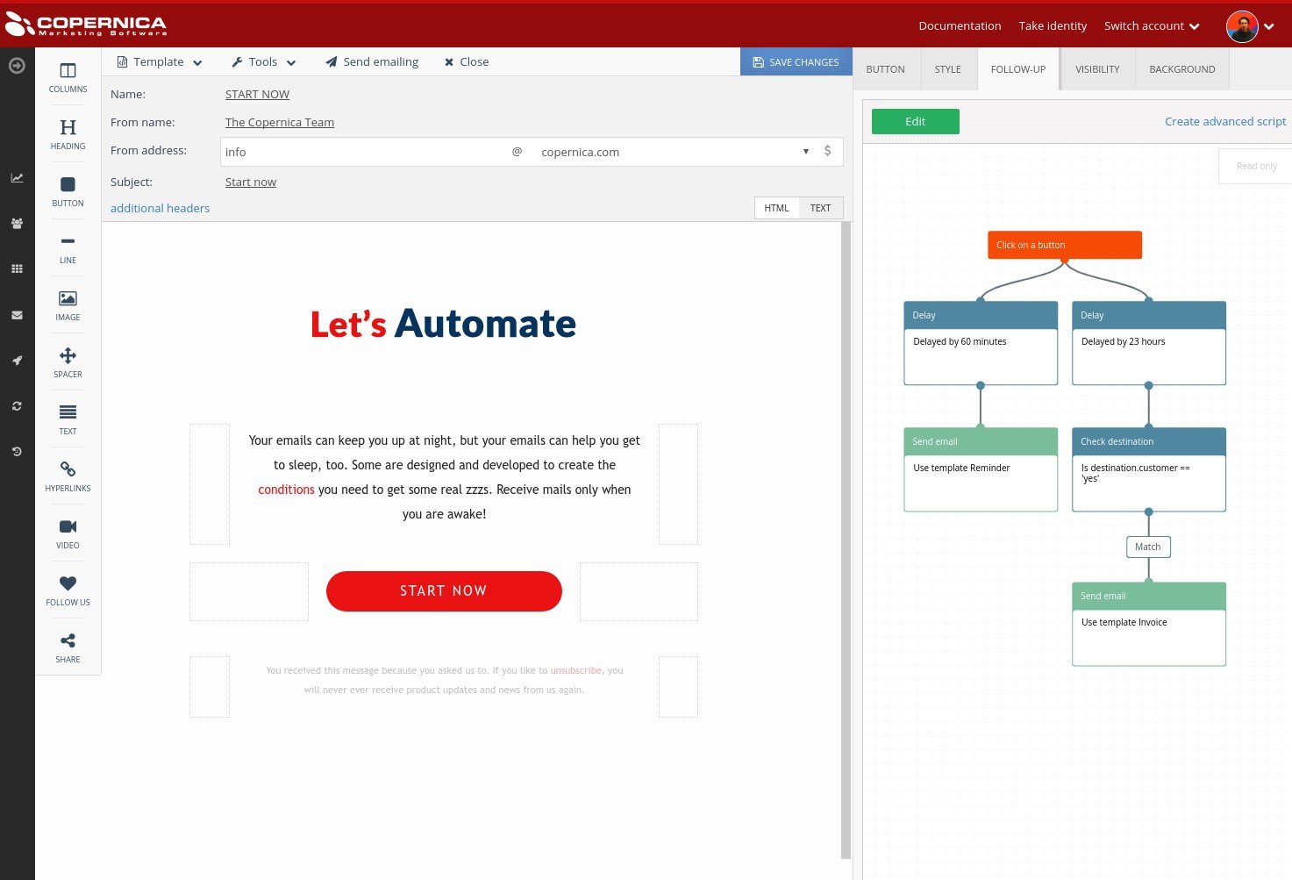This screenshot has width=1292, height=880.
Task: Click the user avatar picture
Action: (1242, 26)
